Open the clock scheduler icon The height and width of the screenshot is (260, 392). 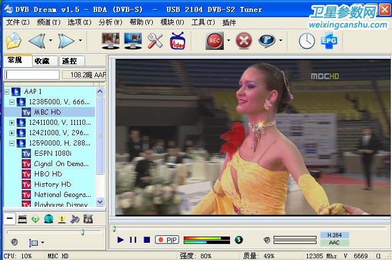click(307, 41)
